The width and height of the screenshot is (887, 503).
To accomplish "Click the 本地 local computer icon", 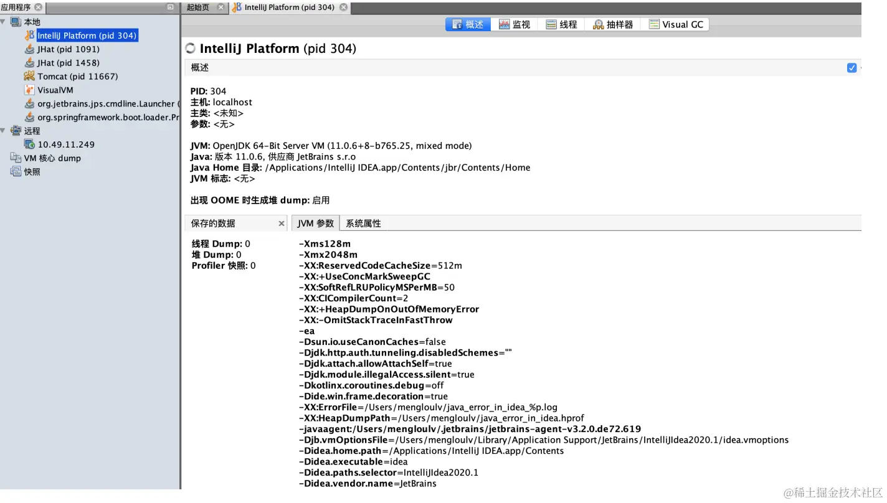I will [x=16, y=22].
